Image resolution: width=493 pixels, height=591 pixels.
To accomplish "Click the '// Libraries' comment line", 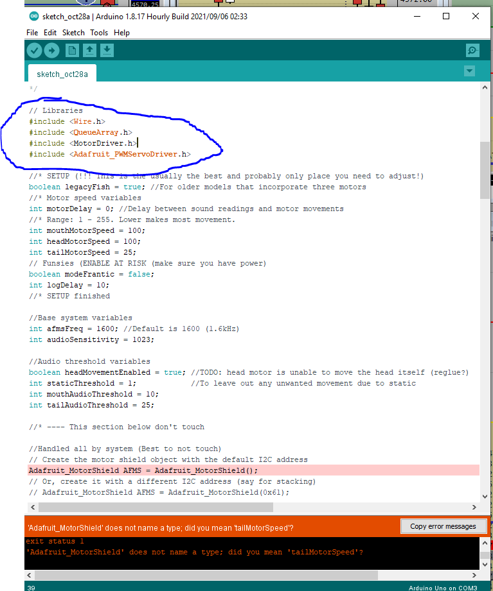I will coord(56,110).
